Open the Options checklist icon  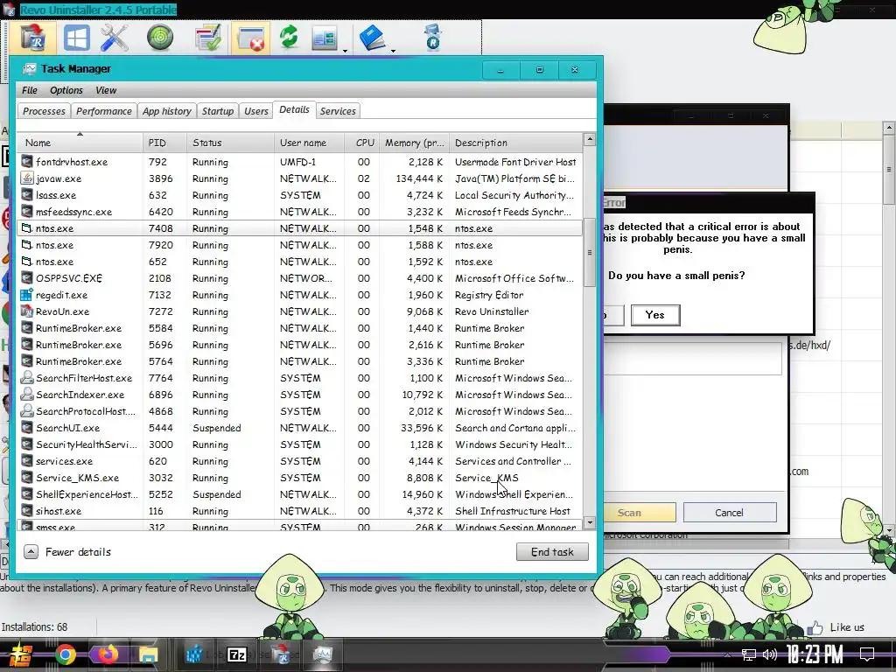click(208, 38)
